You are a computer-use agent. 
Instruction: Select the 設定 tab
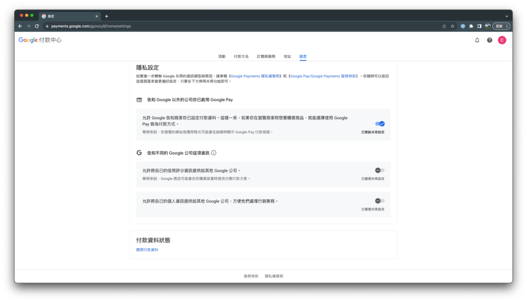pos(303,56)
